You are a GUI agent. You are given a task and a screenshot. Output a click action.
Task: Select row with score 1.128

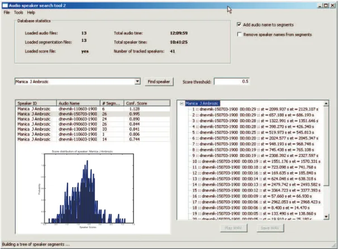pyautogui.click(x=93, y=109)
